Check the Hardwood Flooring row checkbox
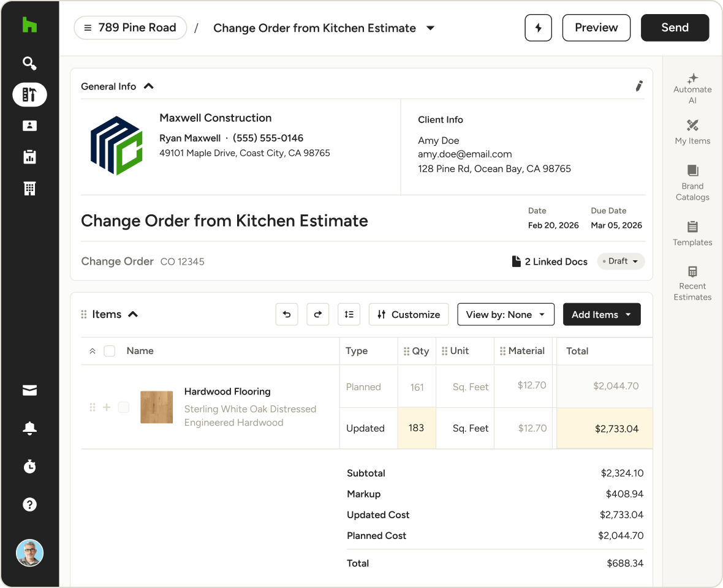Viewport: 723px width, 588px height. (x=124, y=407)
